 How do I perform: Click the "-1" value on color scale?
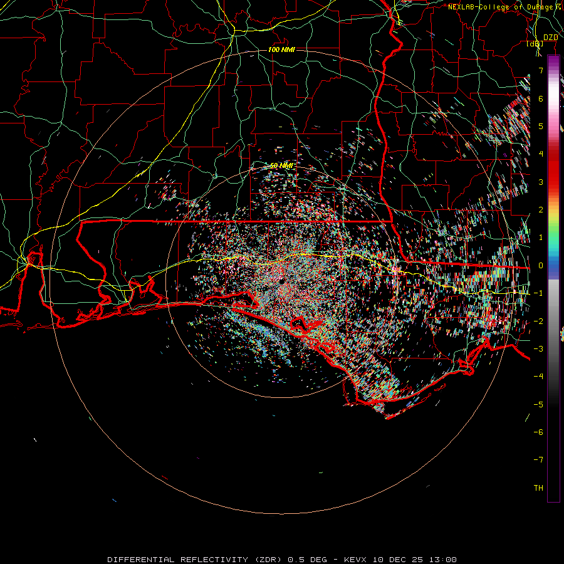[538, 293]
